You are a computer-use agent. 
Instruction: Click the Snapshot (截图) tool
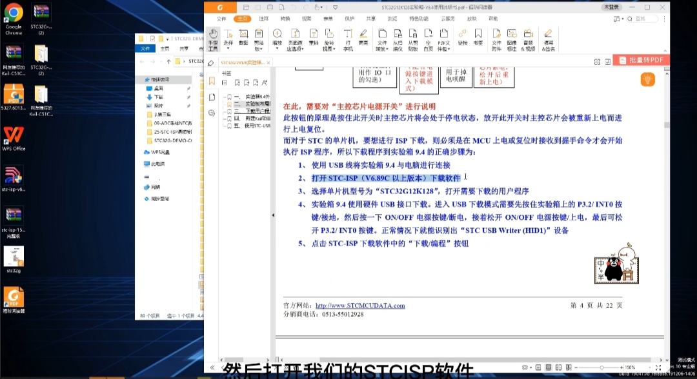243,37
